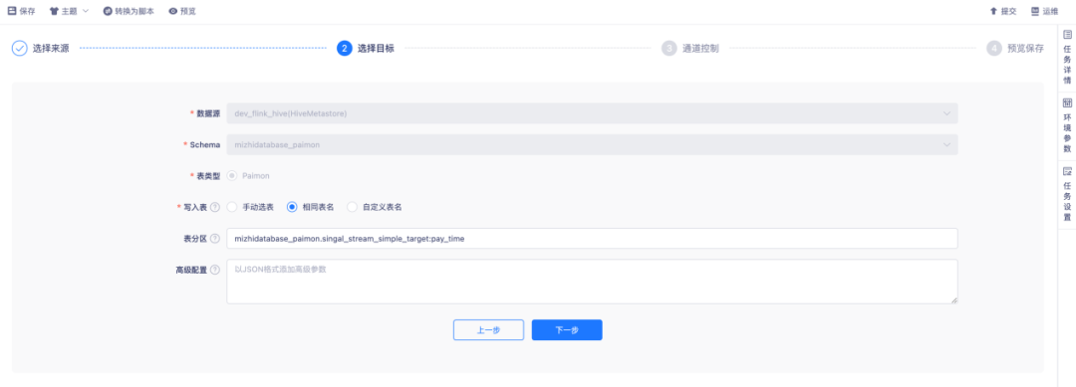Go to completed step 选择来源 checkmark
Image resolution: width=1076 pixels, height=387 pixels.
(20, 48)
